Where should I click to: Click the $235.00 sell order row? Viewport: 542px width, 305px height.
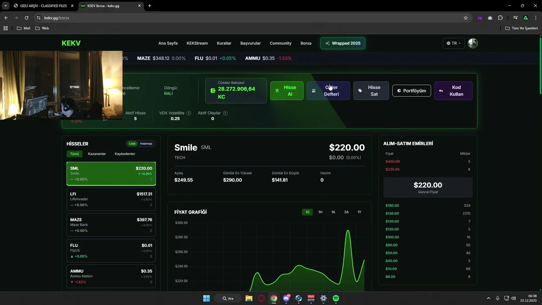[x=428, y=169]
